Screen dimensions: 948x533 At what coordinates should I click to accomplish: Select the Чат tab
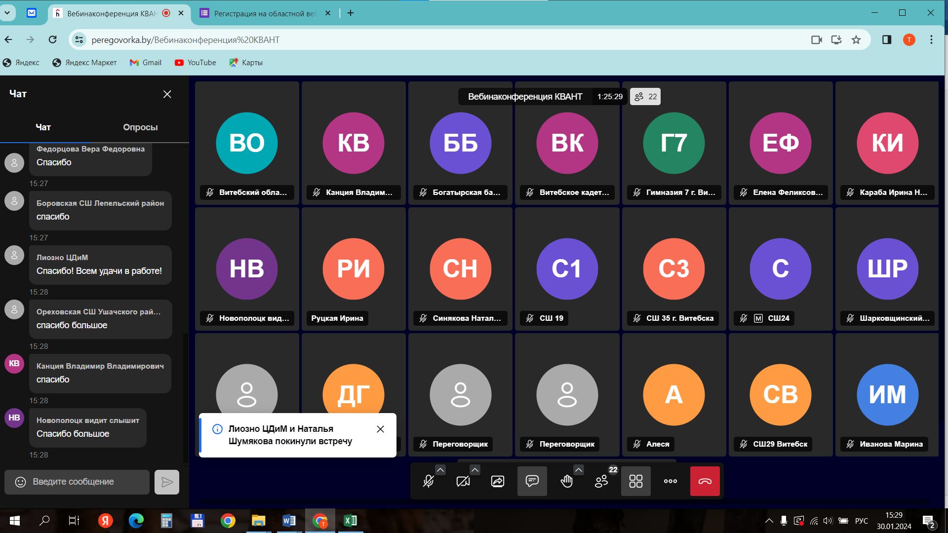[43, 127]
